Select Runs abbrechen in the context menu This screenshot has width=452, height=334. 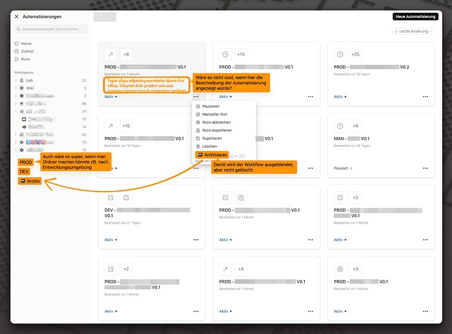click(x=217, y=122)
